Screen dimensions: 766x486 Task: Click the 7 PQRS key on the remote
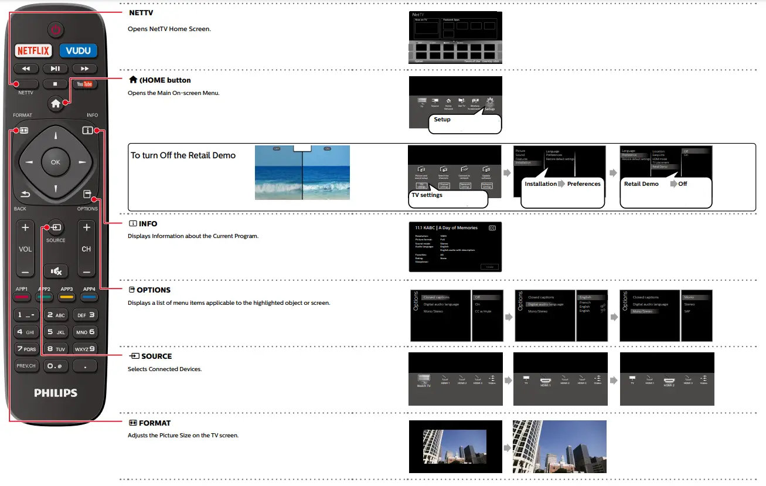[26, 349]
